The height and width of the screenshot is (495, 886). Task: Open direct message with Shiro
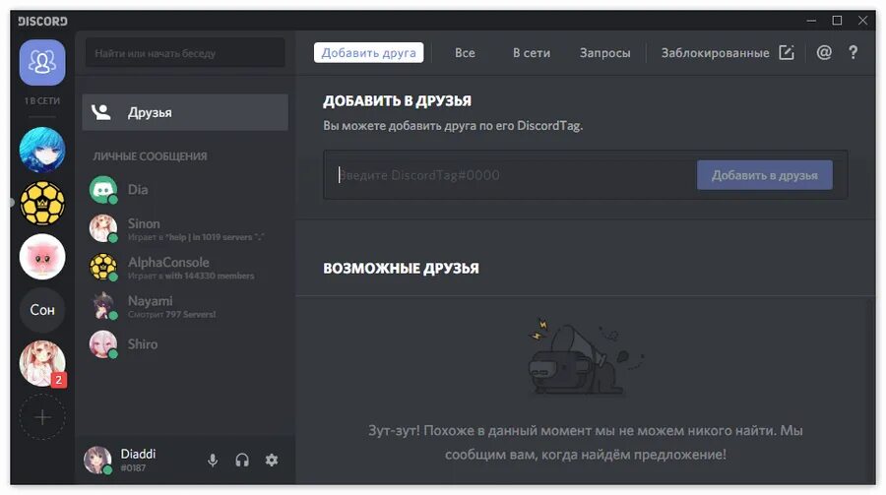(x=185, y=344)
